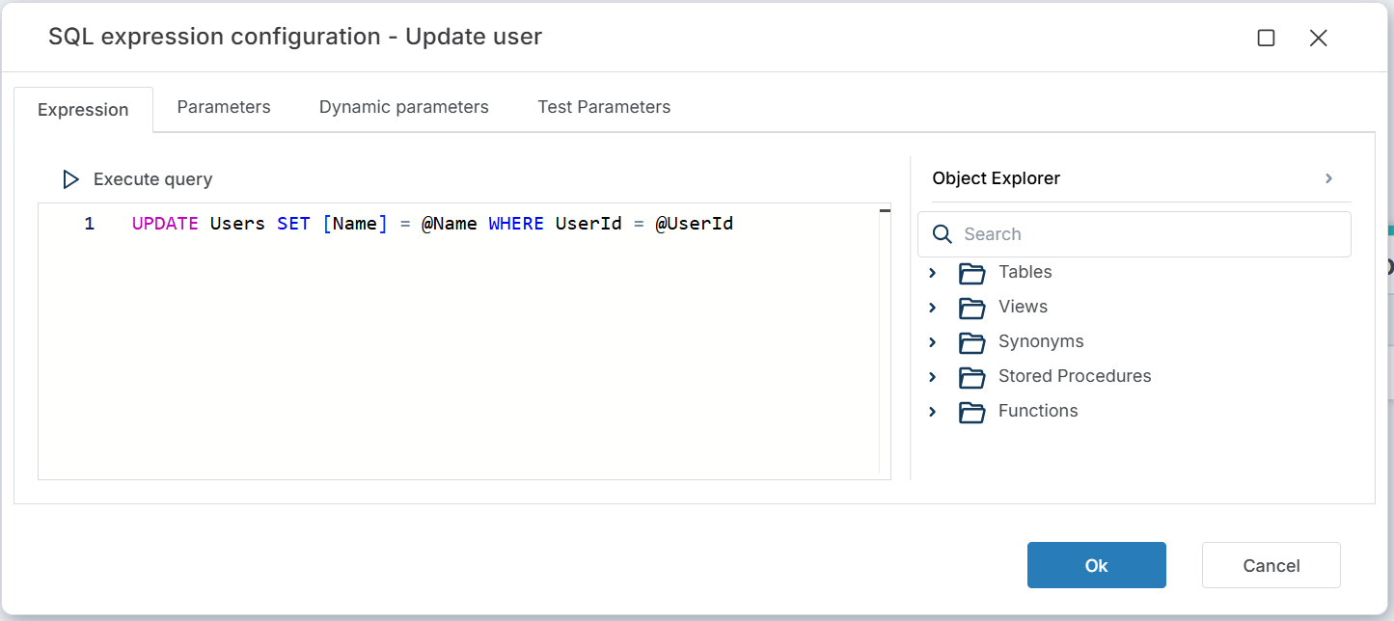Click the [Name] column in the query

click(354, 224)
